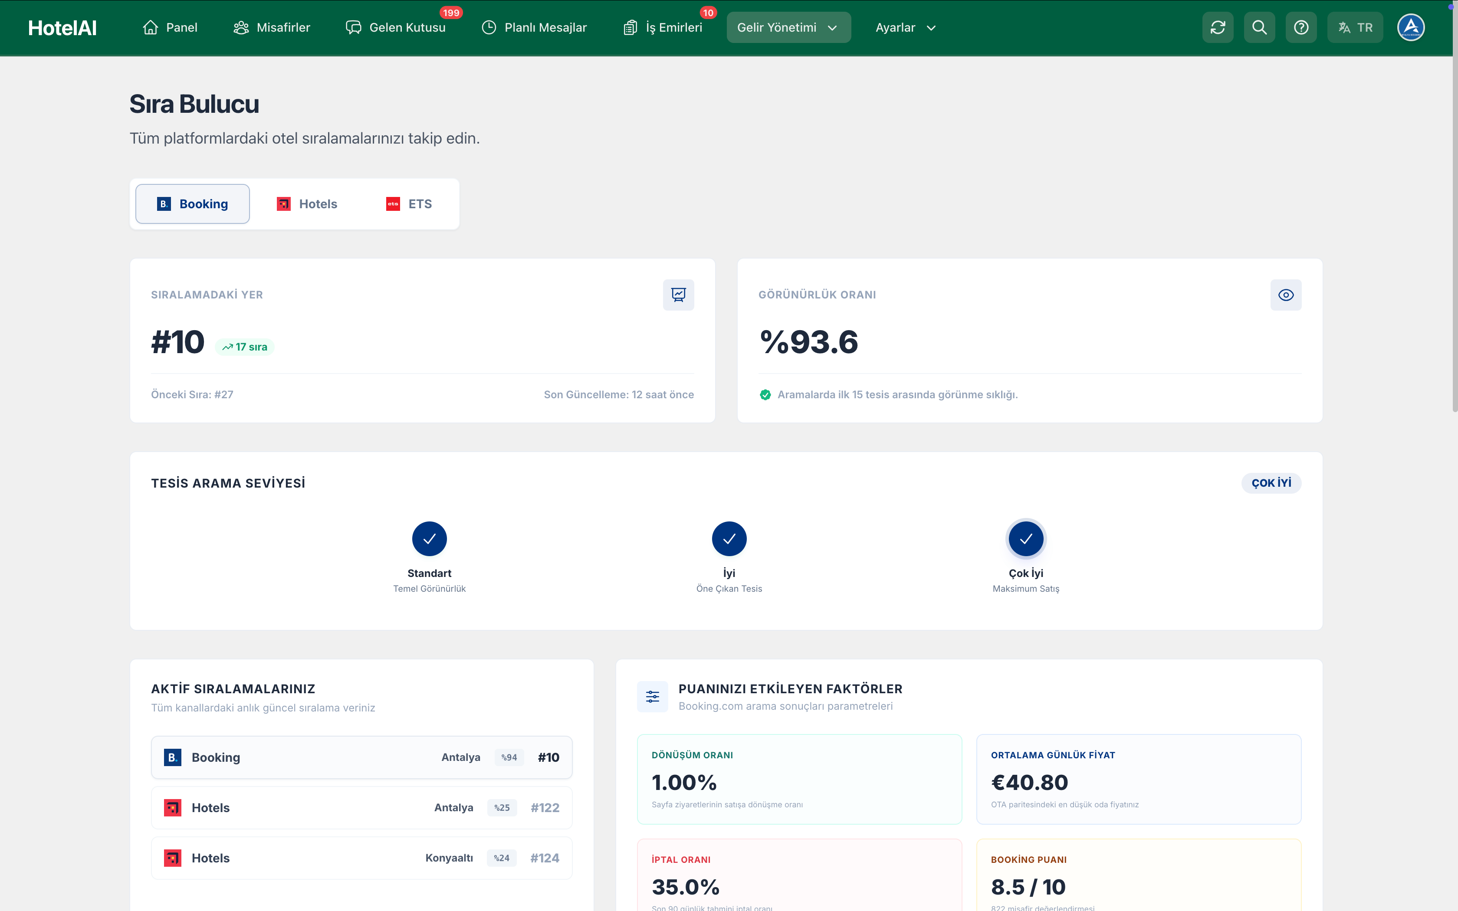The image size is (1458, 911).
Task: Open Gelen Kutusu inbox
Action: (x=396, y=28)
